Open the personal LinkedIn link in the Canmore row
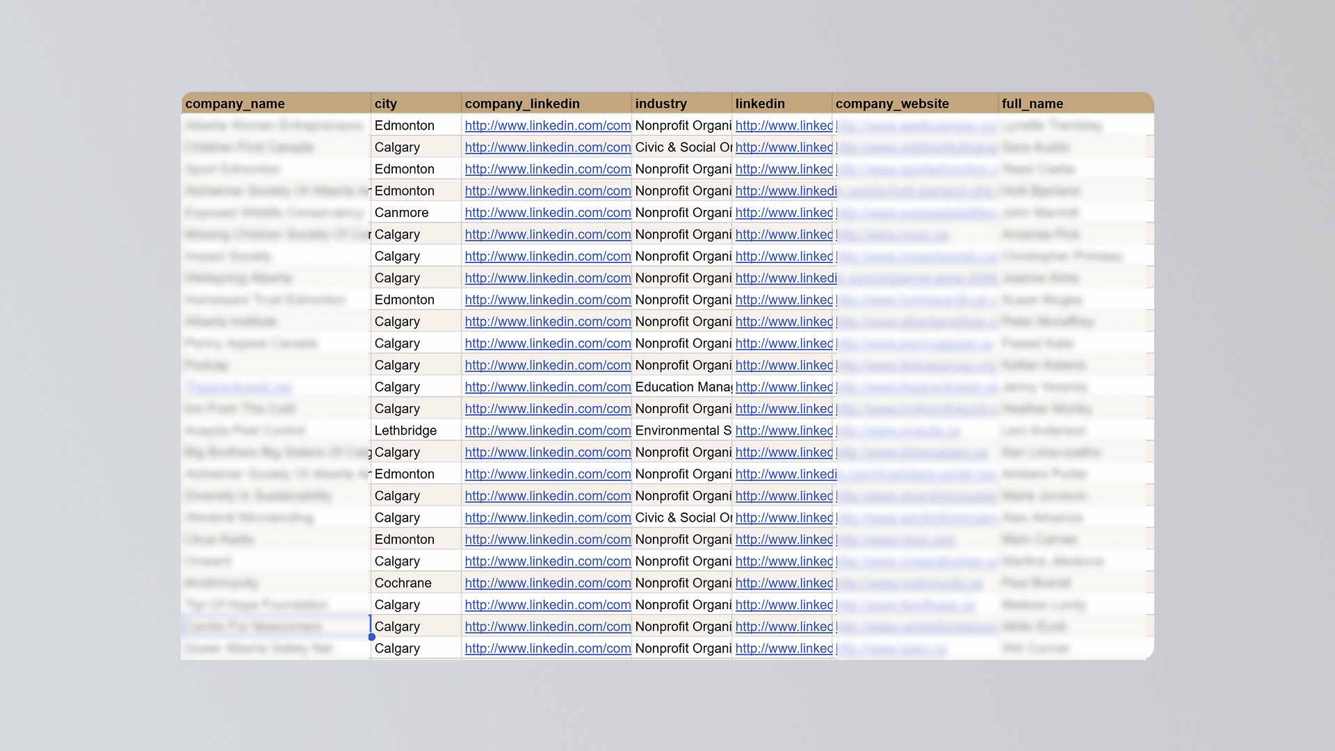 784,213
